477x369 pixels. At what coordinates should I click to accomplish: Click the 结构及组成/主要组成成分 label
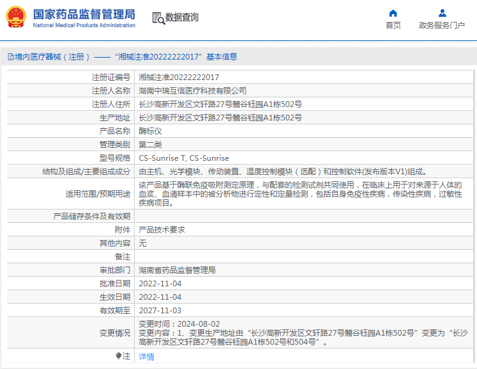pyautogui.click(x=87, y=172)
